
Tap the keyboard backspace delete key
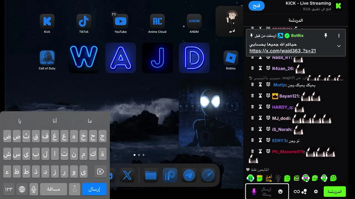click(100, 172)
